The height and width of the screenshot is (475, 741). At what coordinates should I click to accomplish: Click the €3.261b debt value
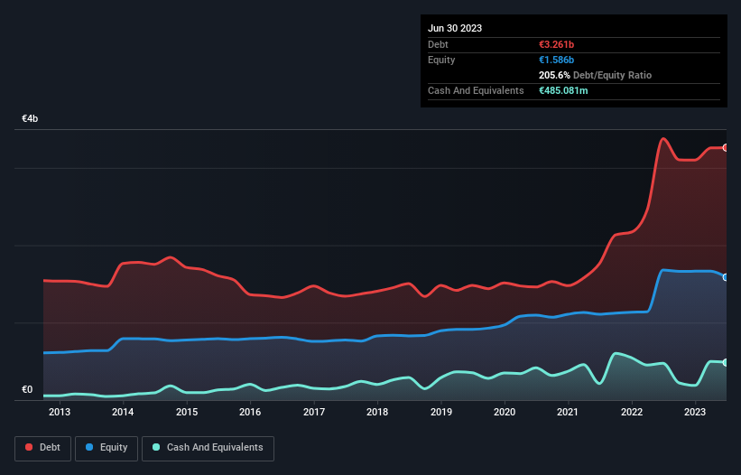556,44
